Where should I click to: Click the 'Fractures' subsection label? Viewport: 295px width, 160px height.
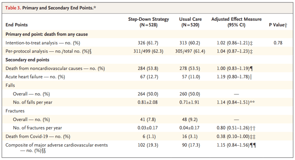[x=15, y=111]
